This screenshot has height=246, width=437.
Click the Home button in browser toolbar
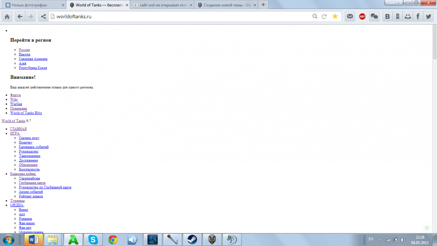pyautogui.click(x=7, y=16)
